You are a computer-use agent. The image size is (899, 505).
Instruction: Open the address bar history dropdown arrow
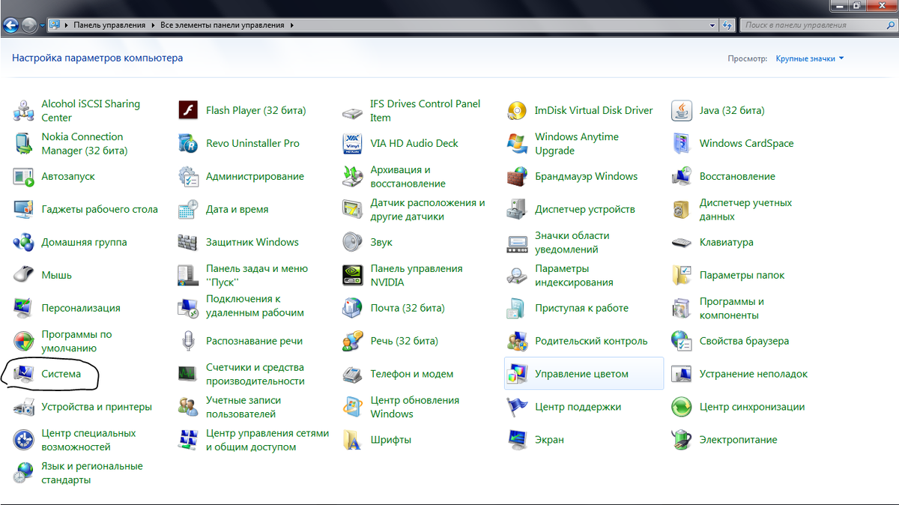pos(713,25)
